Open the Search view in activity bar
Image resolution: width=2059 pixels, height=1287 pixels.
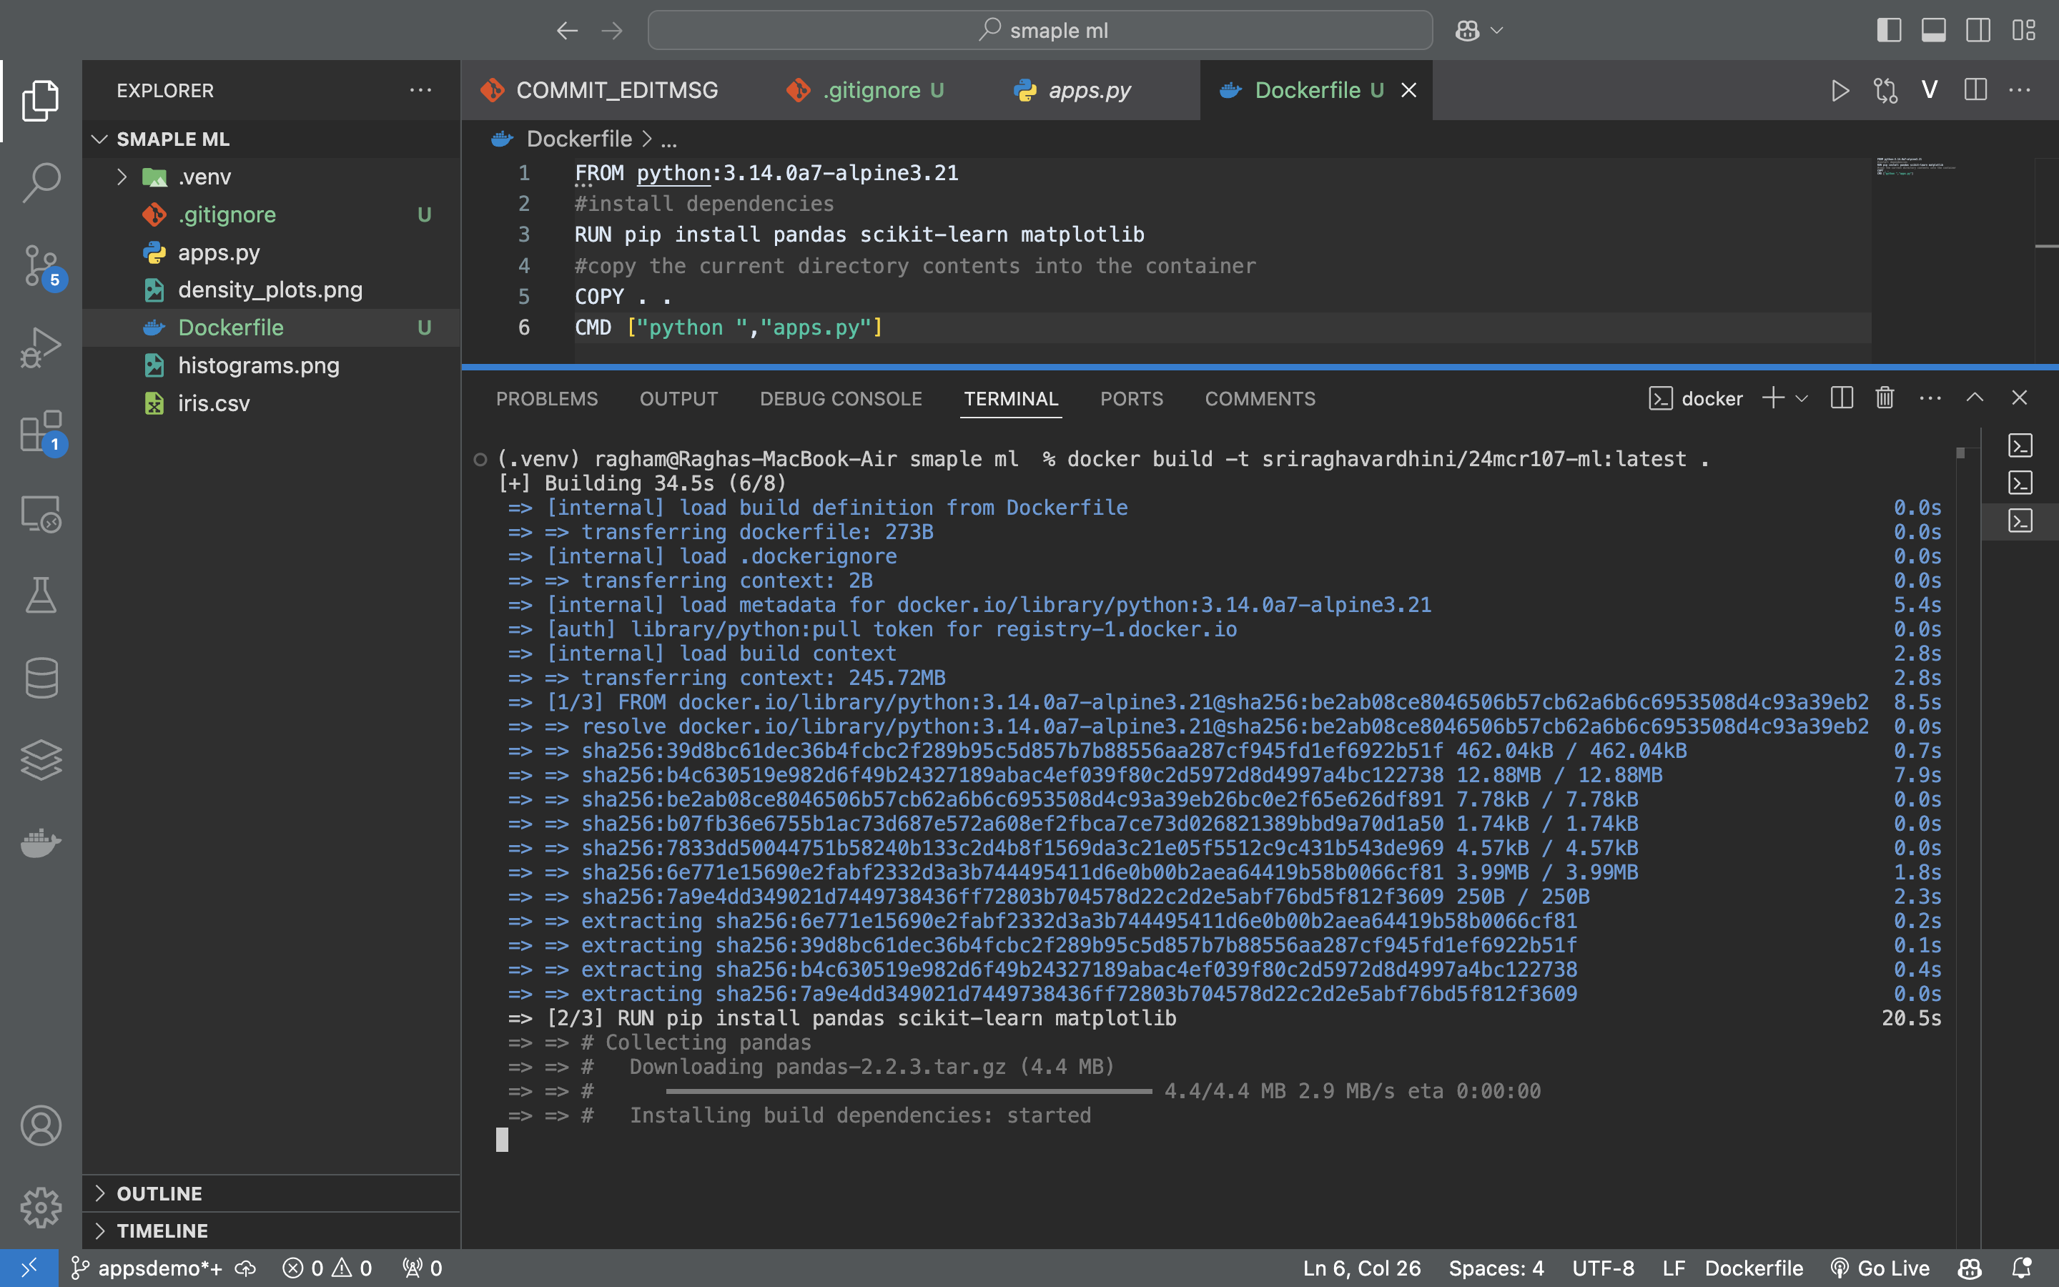(x=41, y=182)
